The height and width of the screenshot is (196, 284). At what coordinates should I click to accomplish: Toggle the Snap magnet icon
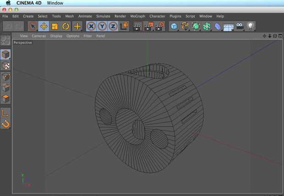coord(5,124)
